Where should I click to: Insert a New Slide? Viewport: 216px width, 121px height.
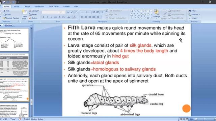tap(25, 15)
